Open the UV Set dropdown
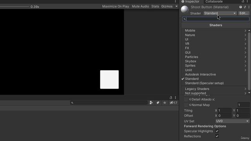Viewport: 251px width, 141px height. point(232,121)
